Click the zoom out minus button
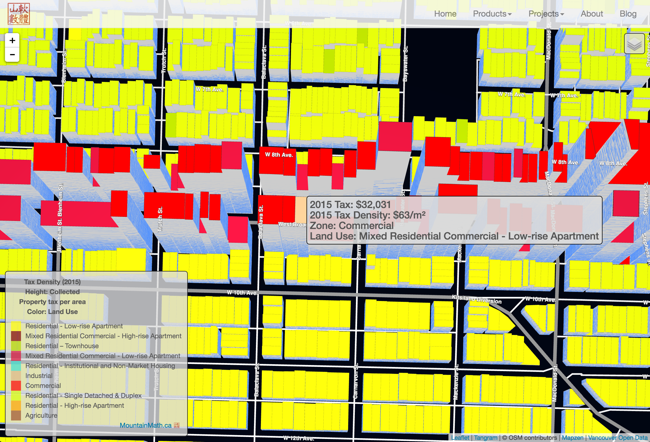This screenshot has width=650, height=442. point(12,54)
